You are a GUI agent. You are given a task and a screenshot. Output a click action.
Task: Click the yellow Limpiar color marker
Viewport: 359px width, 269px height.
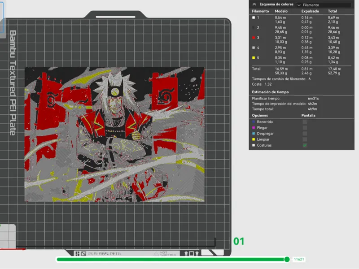click(x=254, y=139)
